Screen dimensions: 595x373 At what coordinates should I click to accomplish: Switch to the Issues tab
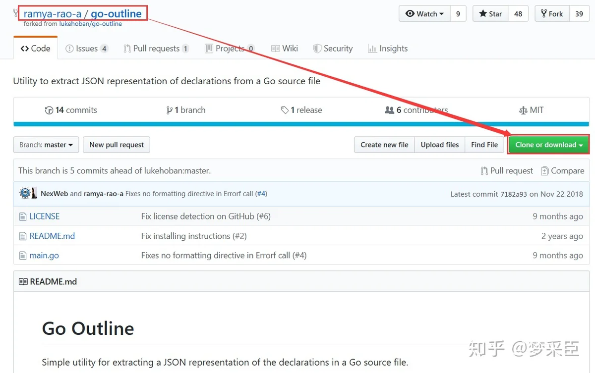86,48
